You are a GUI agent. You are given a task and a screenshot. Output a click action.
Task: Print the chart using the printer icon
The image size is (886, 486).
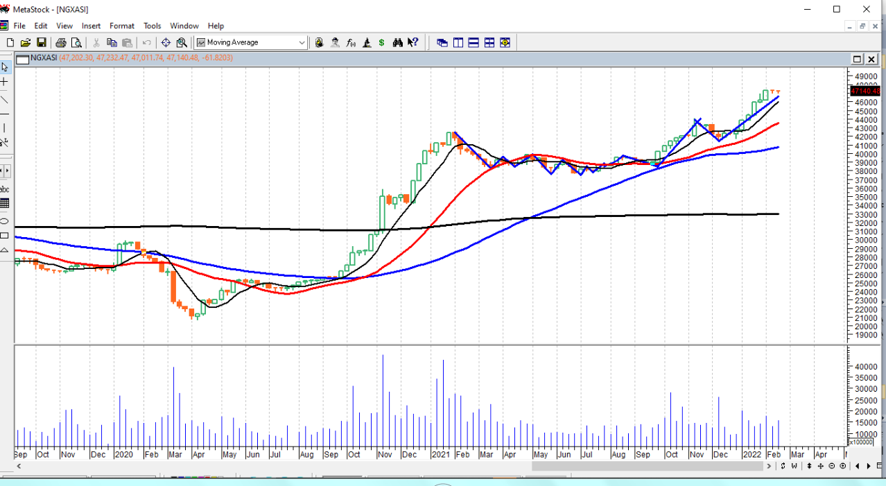(61, 42)
